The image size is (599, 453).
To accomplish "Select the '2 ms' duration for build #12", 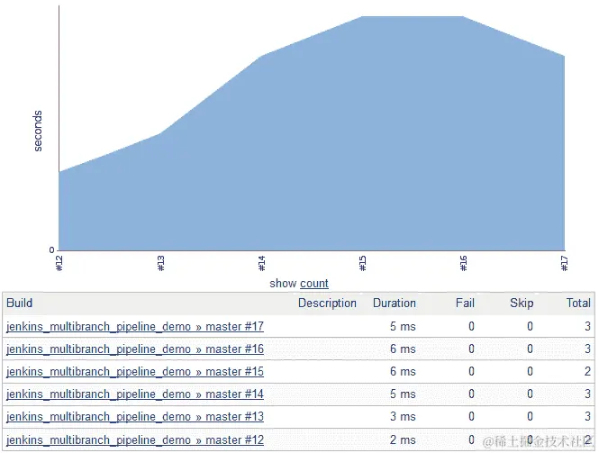I will click(x=403, y=440).
